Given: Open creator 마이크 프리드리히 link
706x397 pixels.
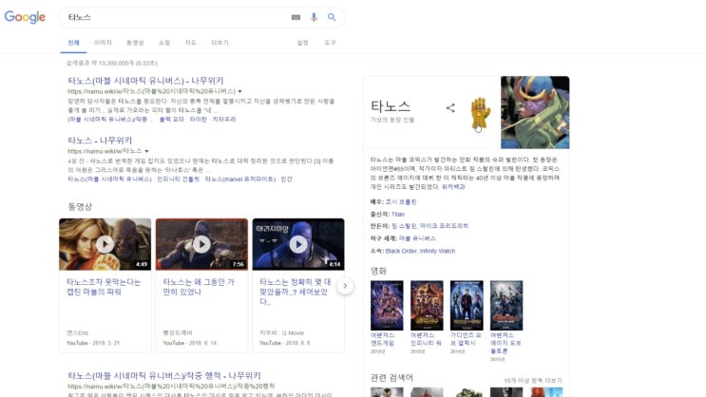Looking at the screenshot, I should tap(444, 226).
